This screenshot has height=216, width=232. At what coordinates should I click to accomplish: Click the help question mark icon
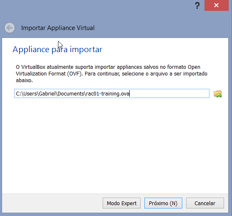197,5
